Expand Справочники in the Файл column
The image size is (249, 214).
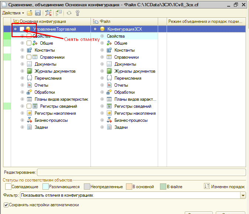click(102, 57)
